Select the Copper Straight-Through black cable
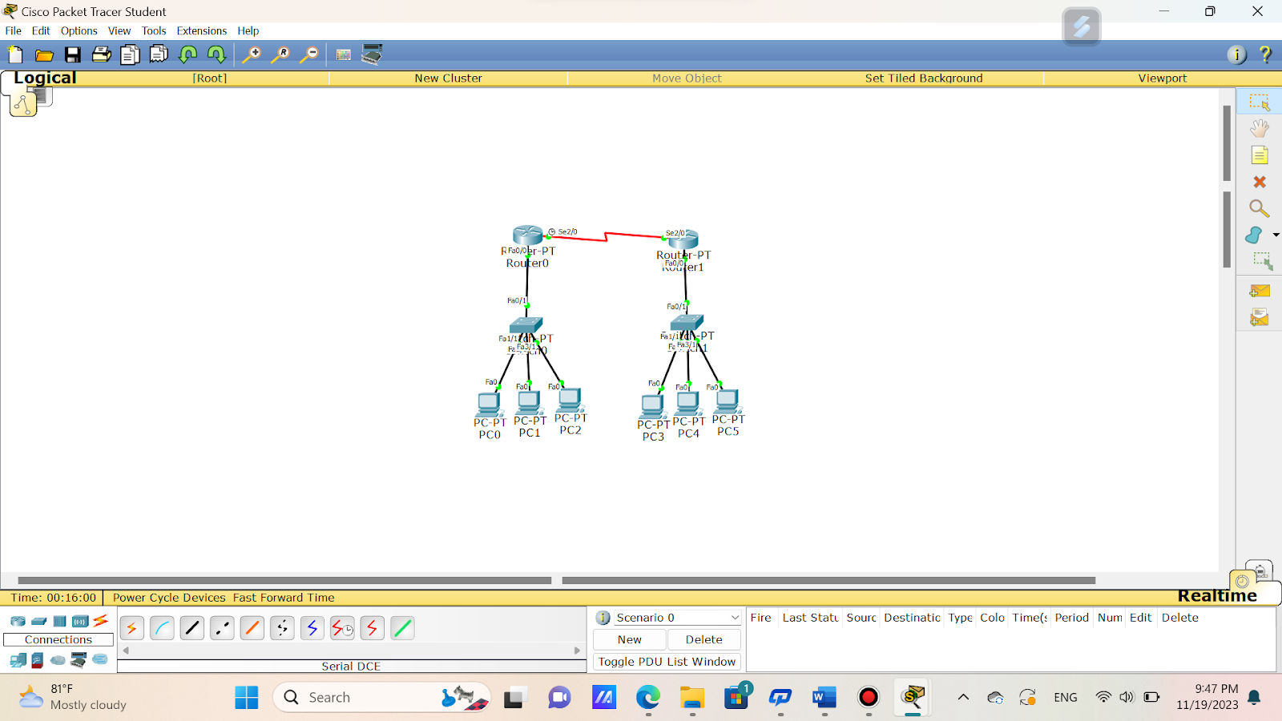1282x721 pixels. pos(192,628)
